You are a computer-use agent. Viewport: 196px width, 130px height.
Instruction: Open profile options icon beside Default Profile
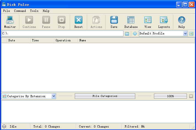pyautogui.click(x=191, y=34)
